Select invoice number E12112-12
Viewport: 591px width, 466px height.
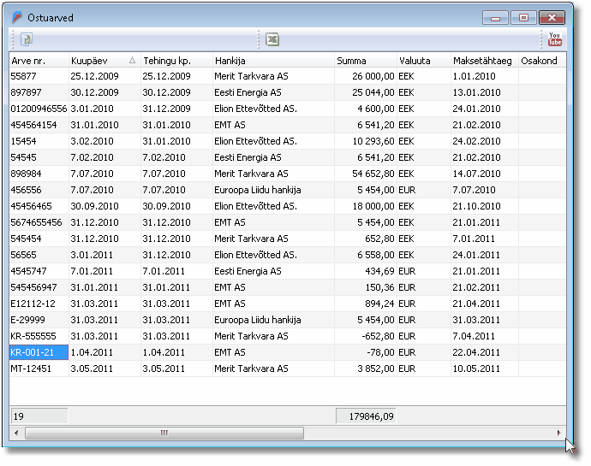[39, 304]
